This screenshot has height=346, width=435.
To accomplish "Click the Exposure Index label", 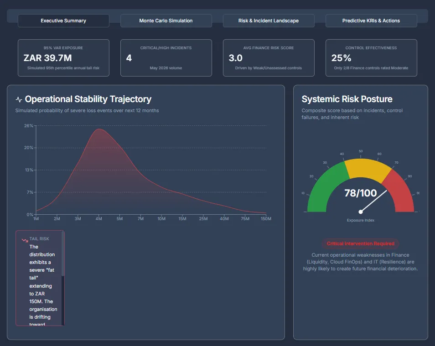I will 360,220.
